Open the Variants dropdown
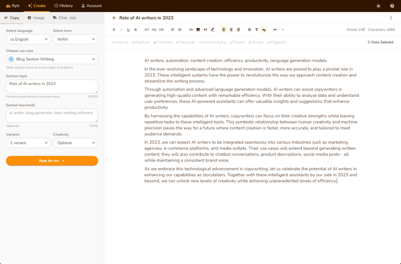 coord(29,143)
